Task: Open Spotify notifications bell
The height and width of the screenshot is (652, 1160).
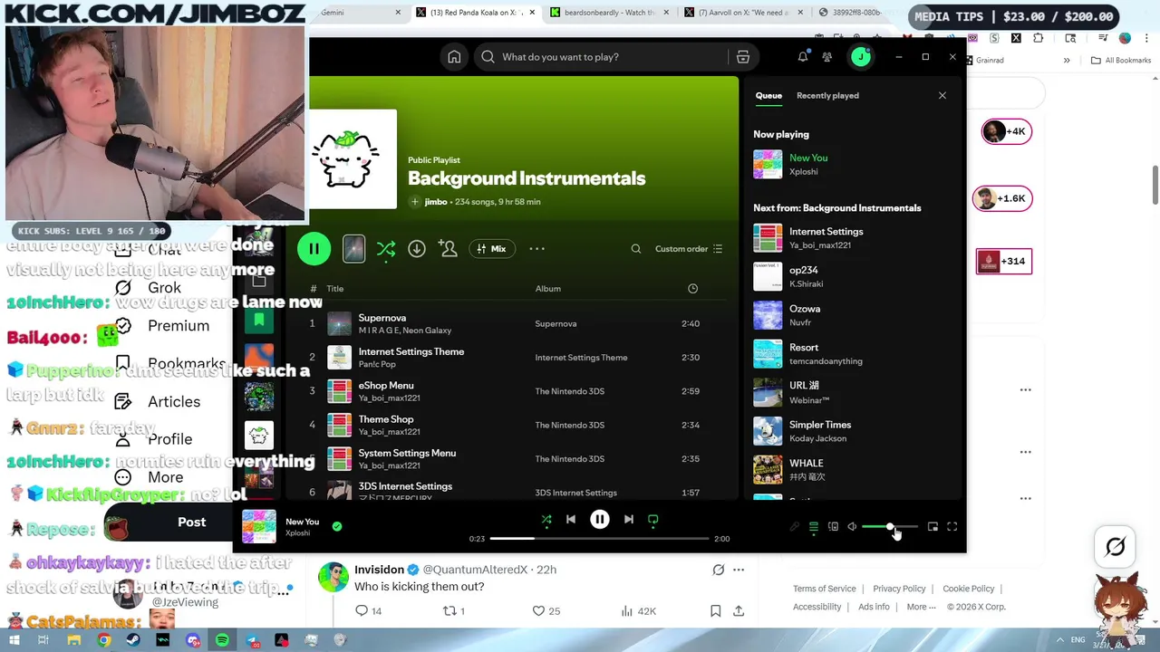Action: pyautogui.click(x=802, y=57)
